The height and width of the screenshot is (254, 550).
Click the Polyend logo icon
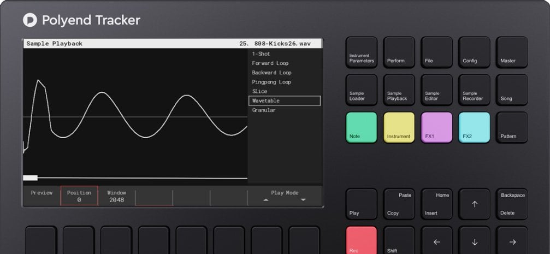coord(30,20)
